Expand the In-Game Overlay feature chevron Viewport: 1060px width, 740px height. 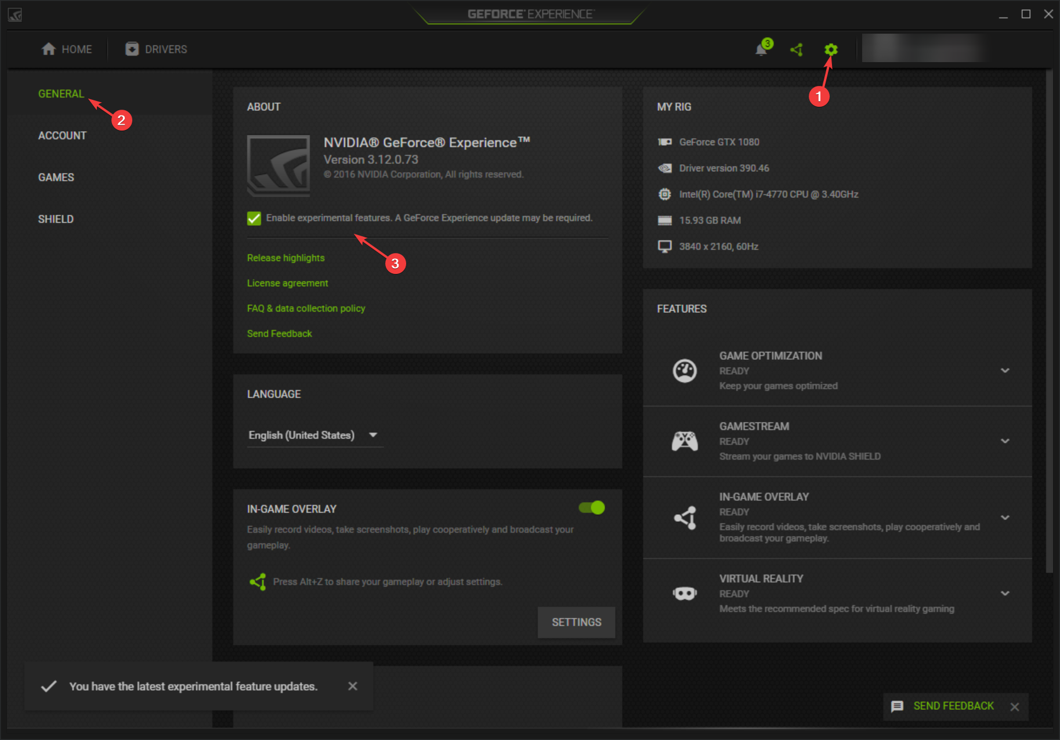1005,518
